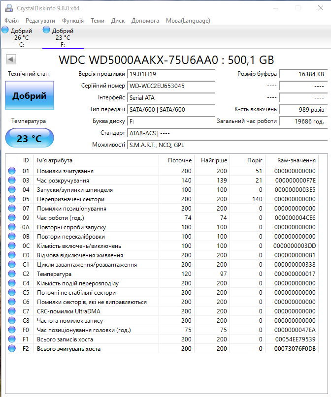Click status orb for attribute 03 Час розкручування
This screenshot has width=331, height=397.
coord(12,180)
